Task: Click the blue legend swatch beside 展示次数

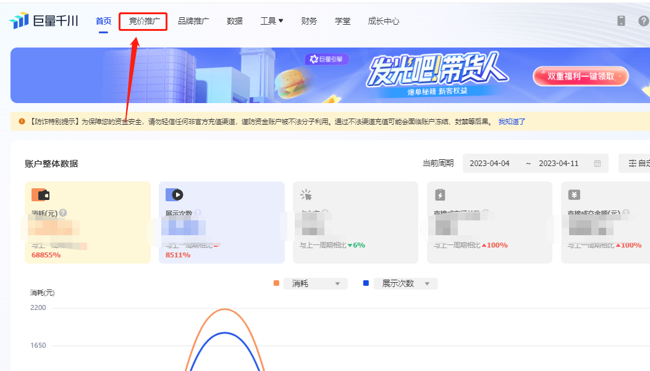Action: (x=366, y=283)
